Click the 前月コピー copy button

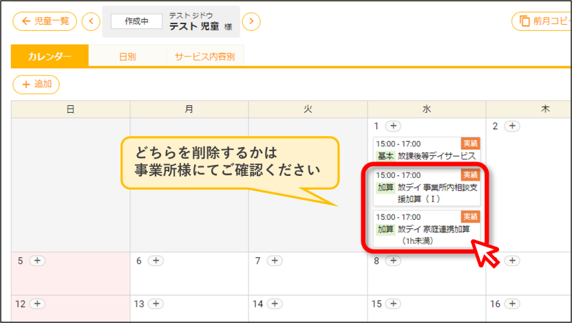[x=542, y=21]
